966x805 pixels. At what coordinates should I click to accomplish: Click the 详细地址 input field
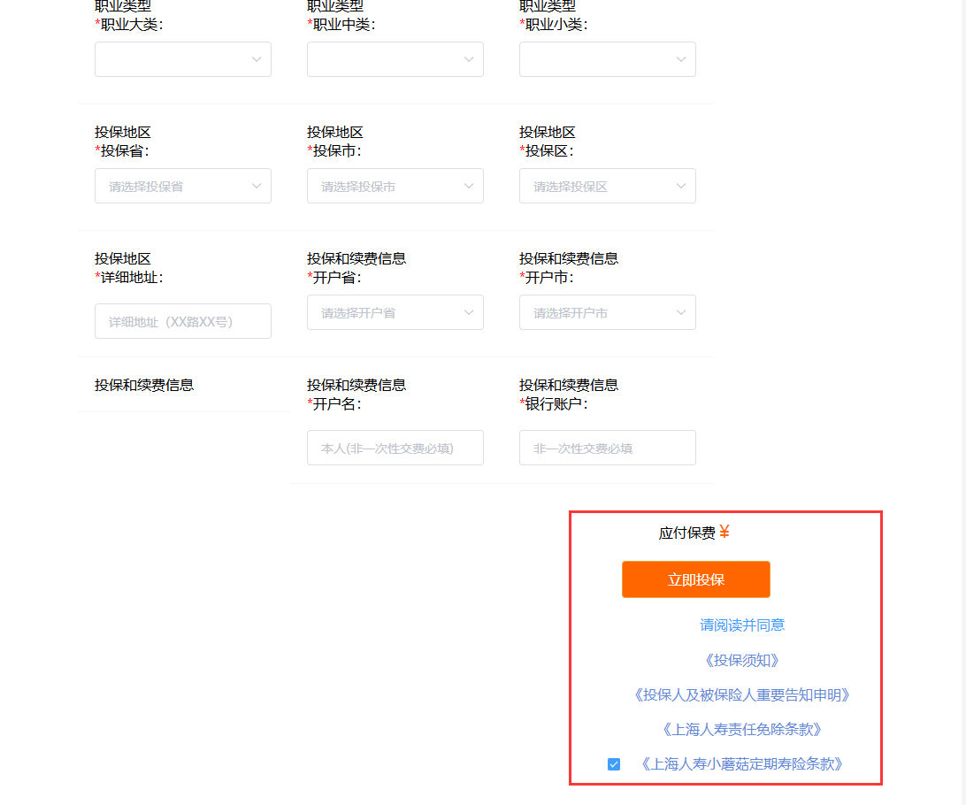pos(183,321)
